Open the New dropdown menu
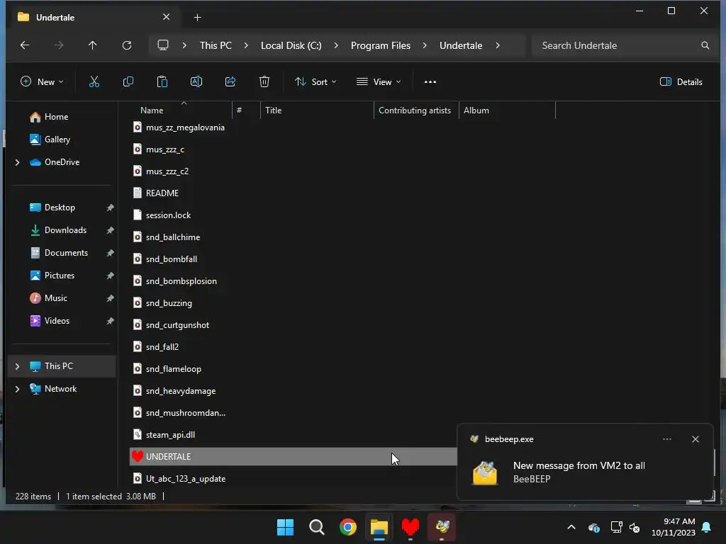This screenshot has width=726, height=544. pyautogui.click(x=42, y=82)
